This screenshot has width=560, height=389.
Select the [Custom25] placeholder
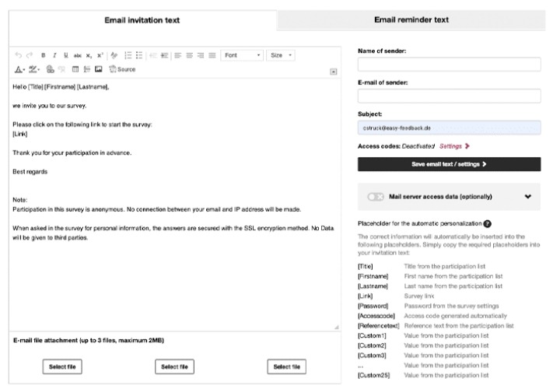coord(373,376)
